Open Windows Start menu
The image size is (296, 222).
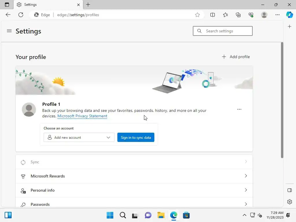(x=110, y=215)
